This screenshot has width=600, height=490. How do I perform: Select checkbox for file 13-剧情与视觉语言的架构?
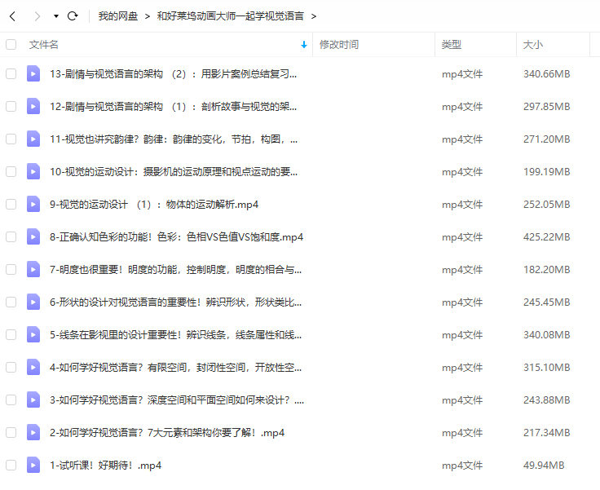(x=11, y=74)
